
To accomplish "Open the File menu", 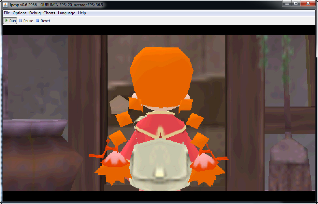I will (x=7, y=13).
